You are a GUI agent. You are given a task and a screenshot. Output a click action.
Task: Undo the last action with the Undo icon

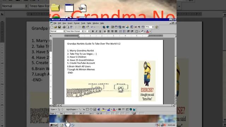pos(92,27)
